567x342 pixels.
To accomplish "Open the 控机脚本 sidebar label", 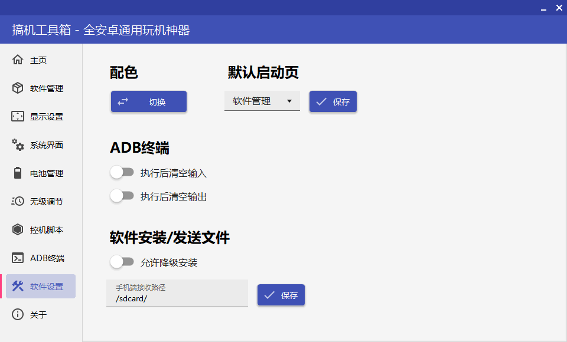I will 47,230.
